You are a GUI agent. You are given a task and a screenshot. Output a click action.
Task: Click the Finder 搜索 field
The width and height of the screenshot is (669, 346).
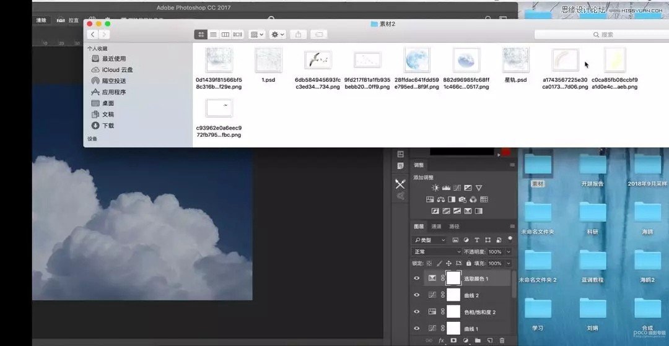pyautogui.click(x=601, y=35)
